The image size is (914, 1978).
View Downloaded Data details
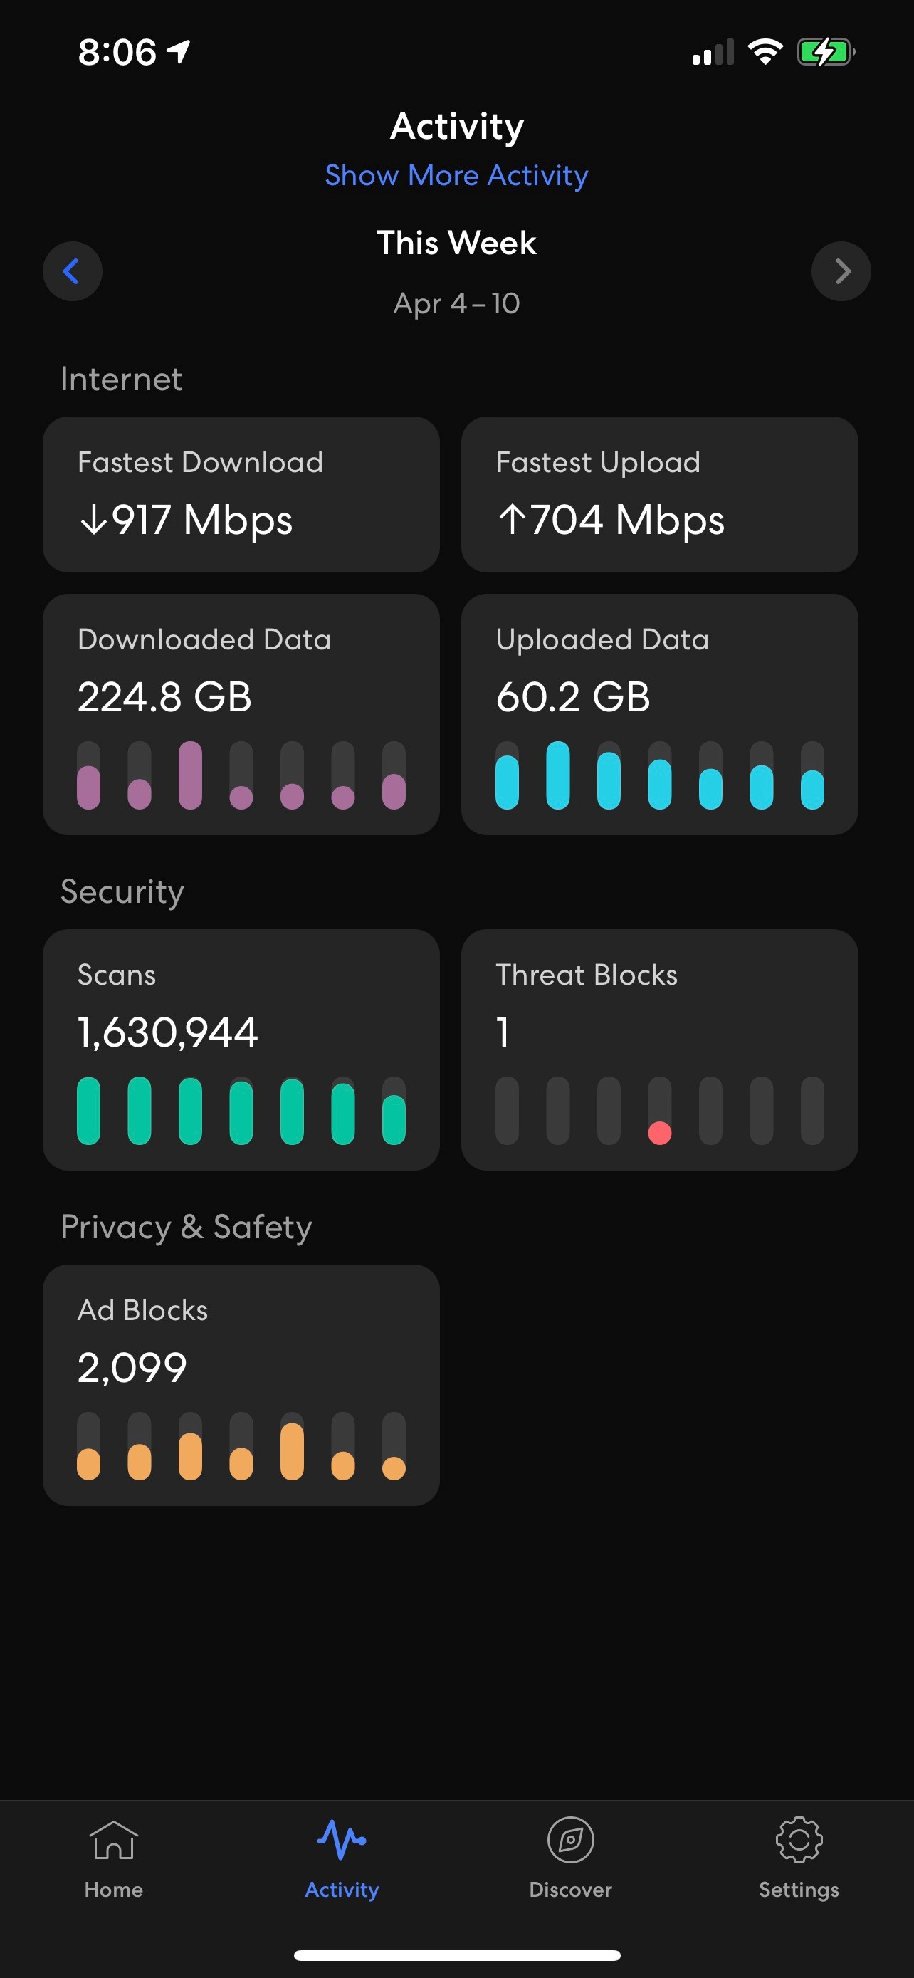coord(241,714)
